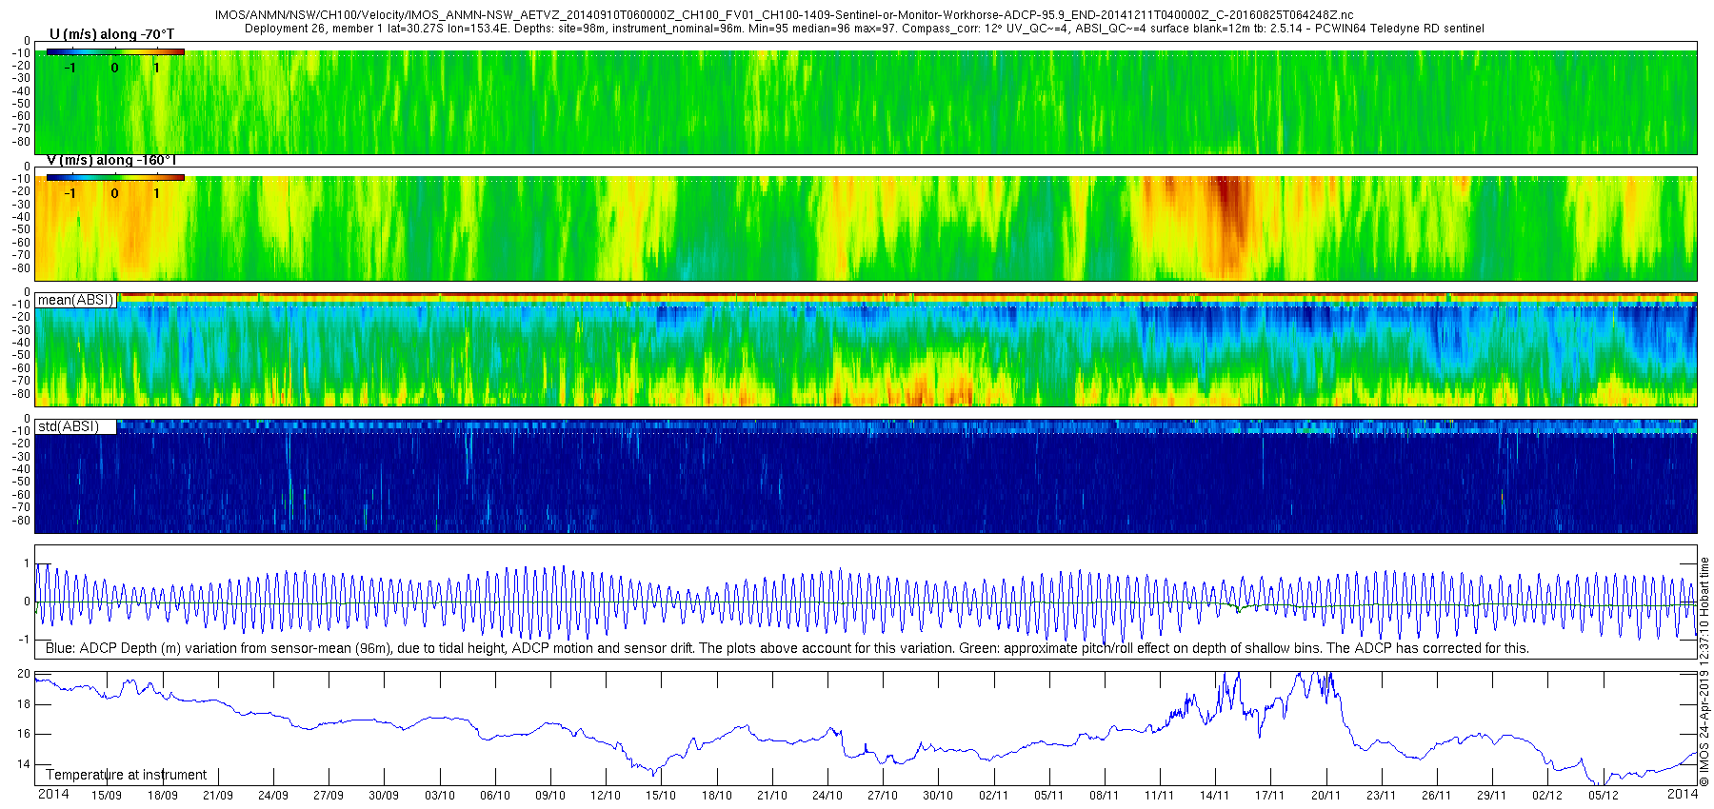This screenshot has height=809, width=1714.
Task: Click the '06/10' date tick label
Action: [x=494, y=796]
